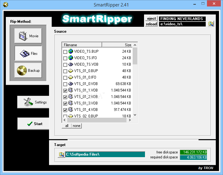Screen dimensions: 223x175
Task: Select all files with the all button
Action: pos(67,126)
